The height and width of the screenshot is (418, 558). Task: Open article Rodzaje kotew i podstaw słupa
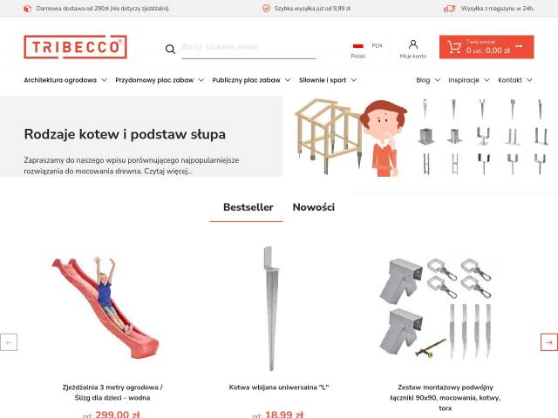point(125,134)
